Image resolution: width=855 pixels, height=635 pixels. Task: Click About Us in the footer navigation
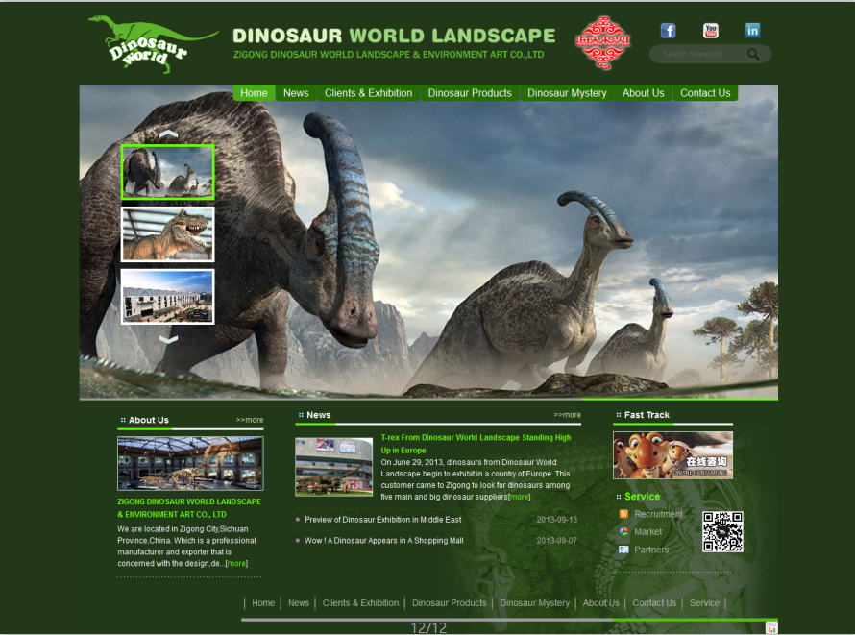600,603
